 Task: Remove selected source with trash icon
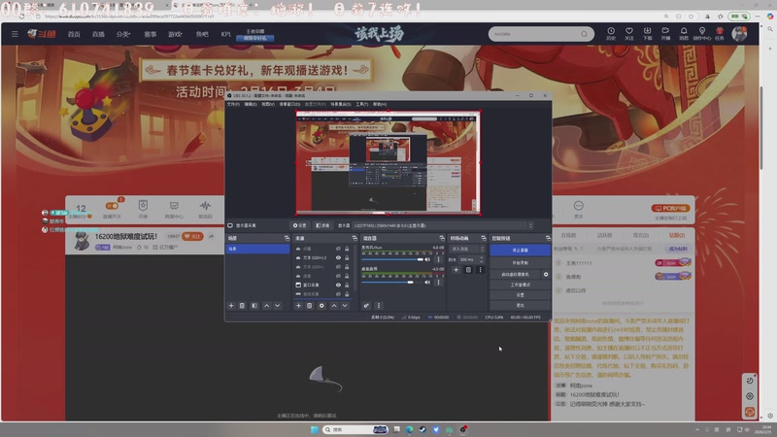[309, 306]
